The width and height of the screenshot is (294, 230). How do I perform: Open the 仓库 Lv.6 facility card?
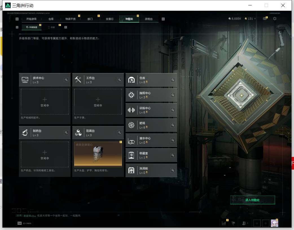[151, 80]
